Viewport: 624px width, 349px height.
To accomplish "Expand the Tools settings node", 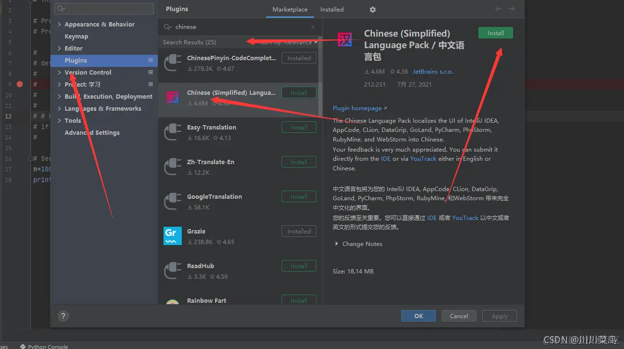I will pyautogui.click(x=59, y=120).
